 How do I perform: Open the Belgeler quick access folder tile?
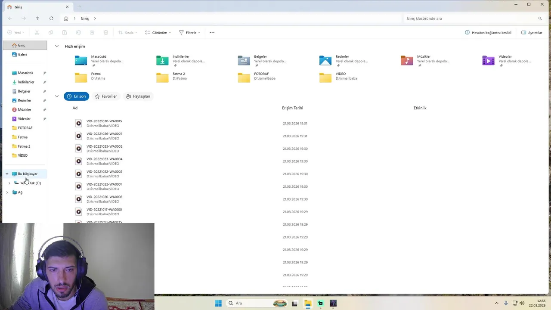263,60
